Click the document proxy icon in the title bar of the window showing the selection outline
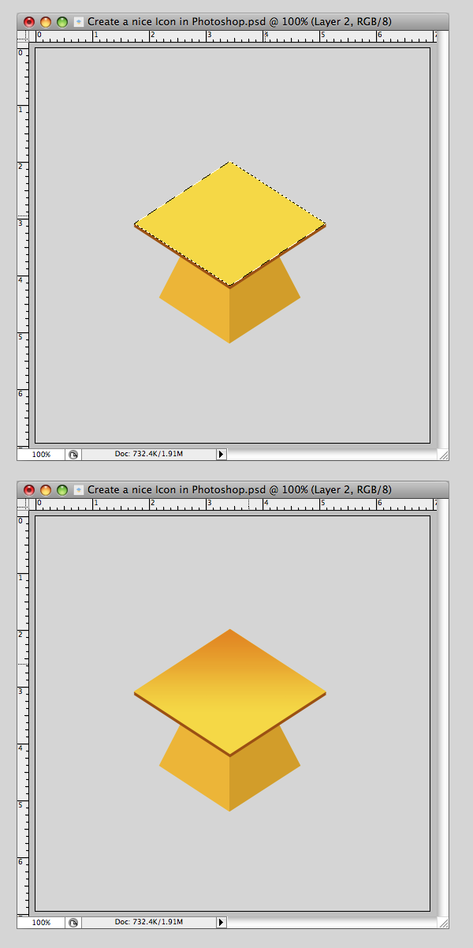Image resolution: width=473 pixels, height=948 pixels. (x=79, y=22)
